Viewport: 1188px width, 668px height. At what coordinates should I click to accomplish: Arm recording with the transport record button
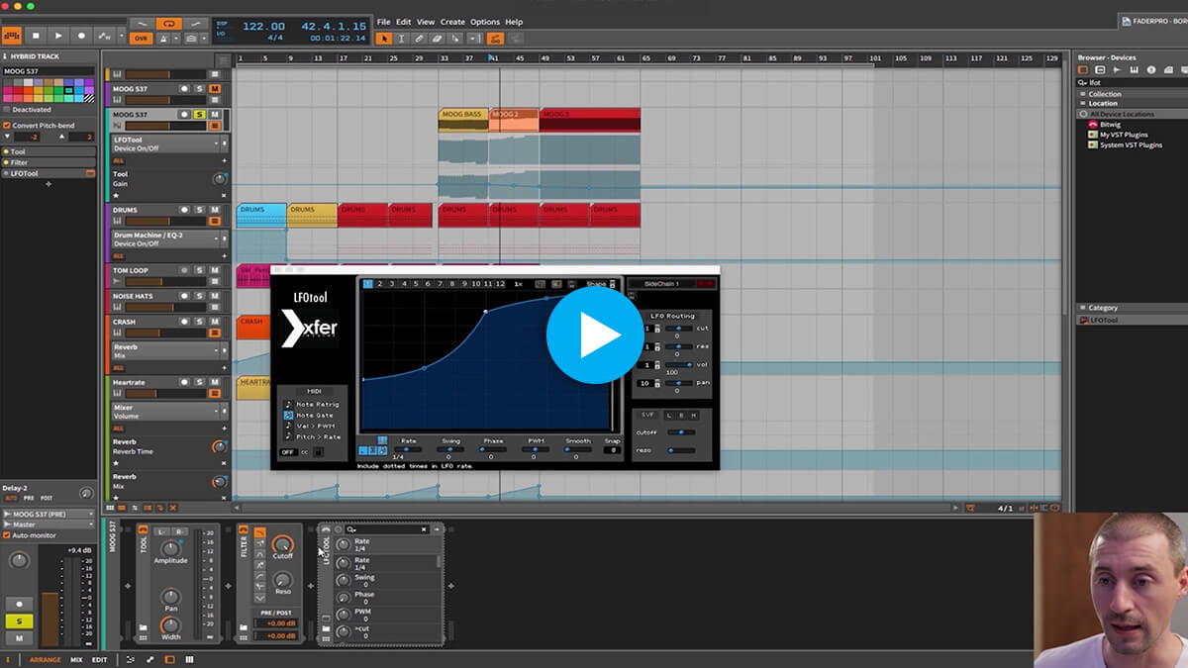[81, 36]
